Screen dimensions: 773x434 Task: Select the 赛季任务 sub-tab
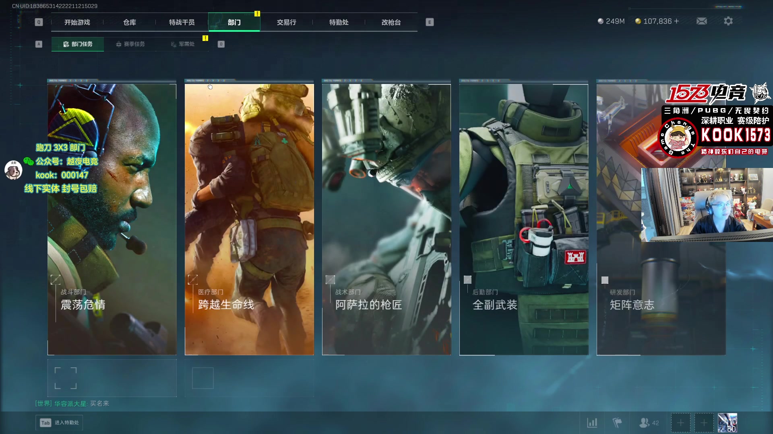click(130, 44)
